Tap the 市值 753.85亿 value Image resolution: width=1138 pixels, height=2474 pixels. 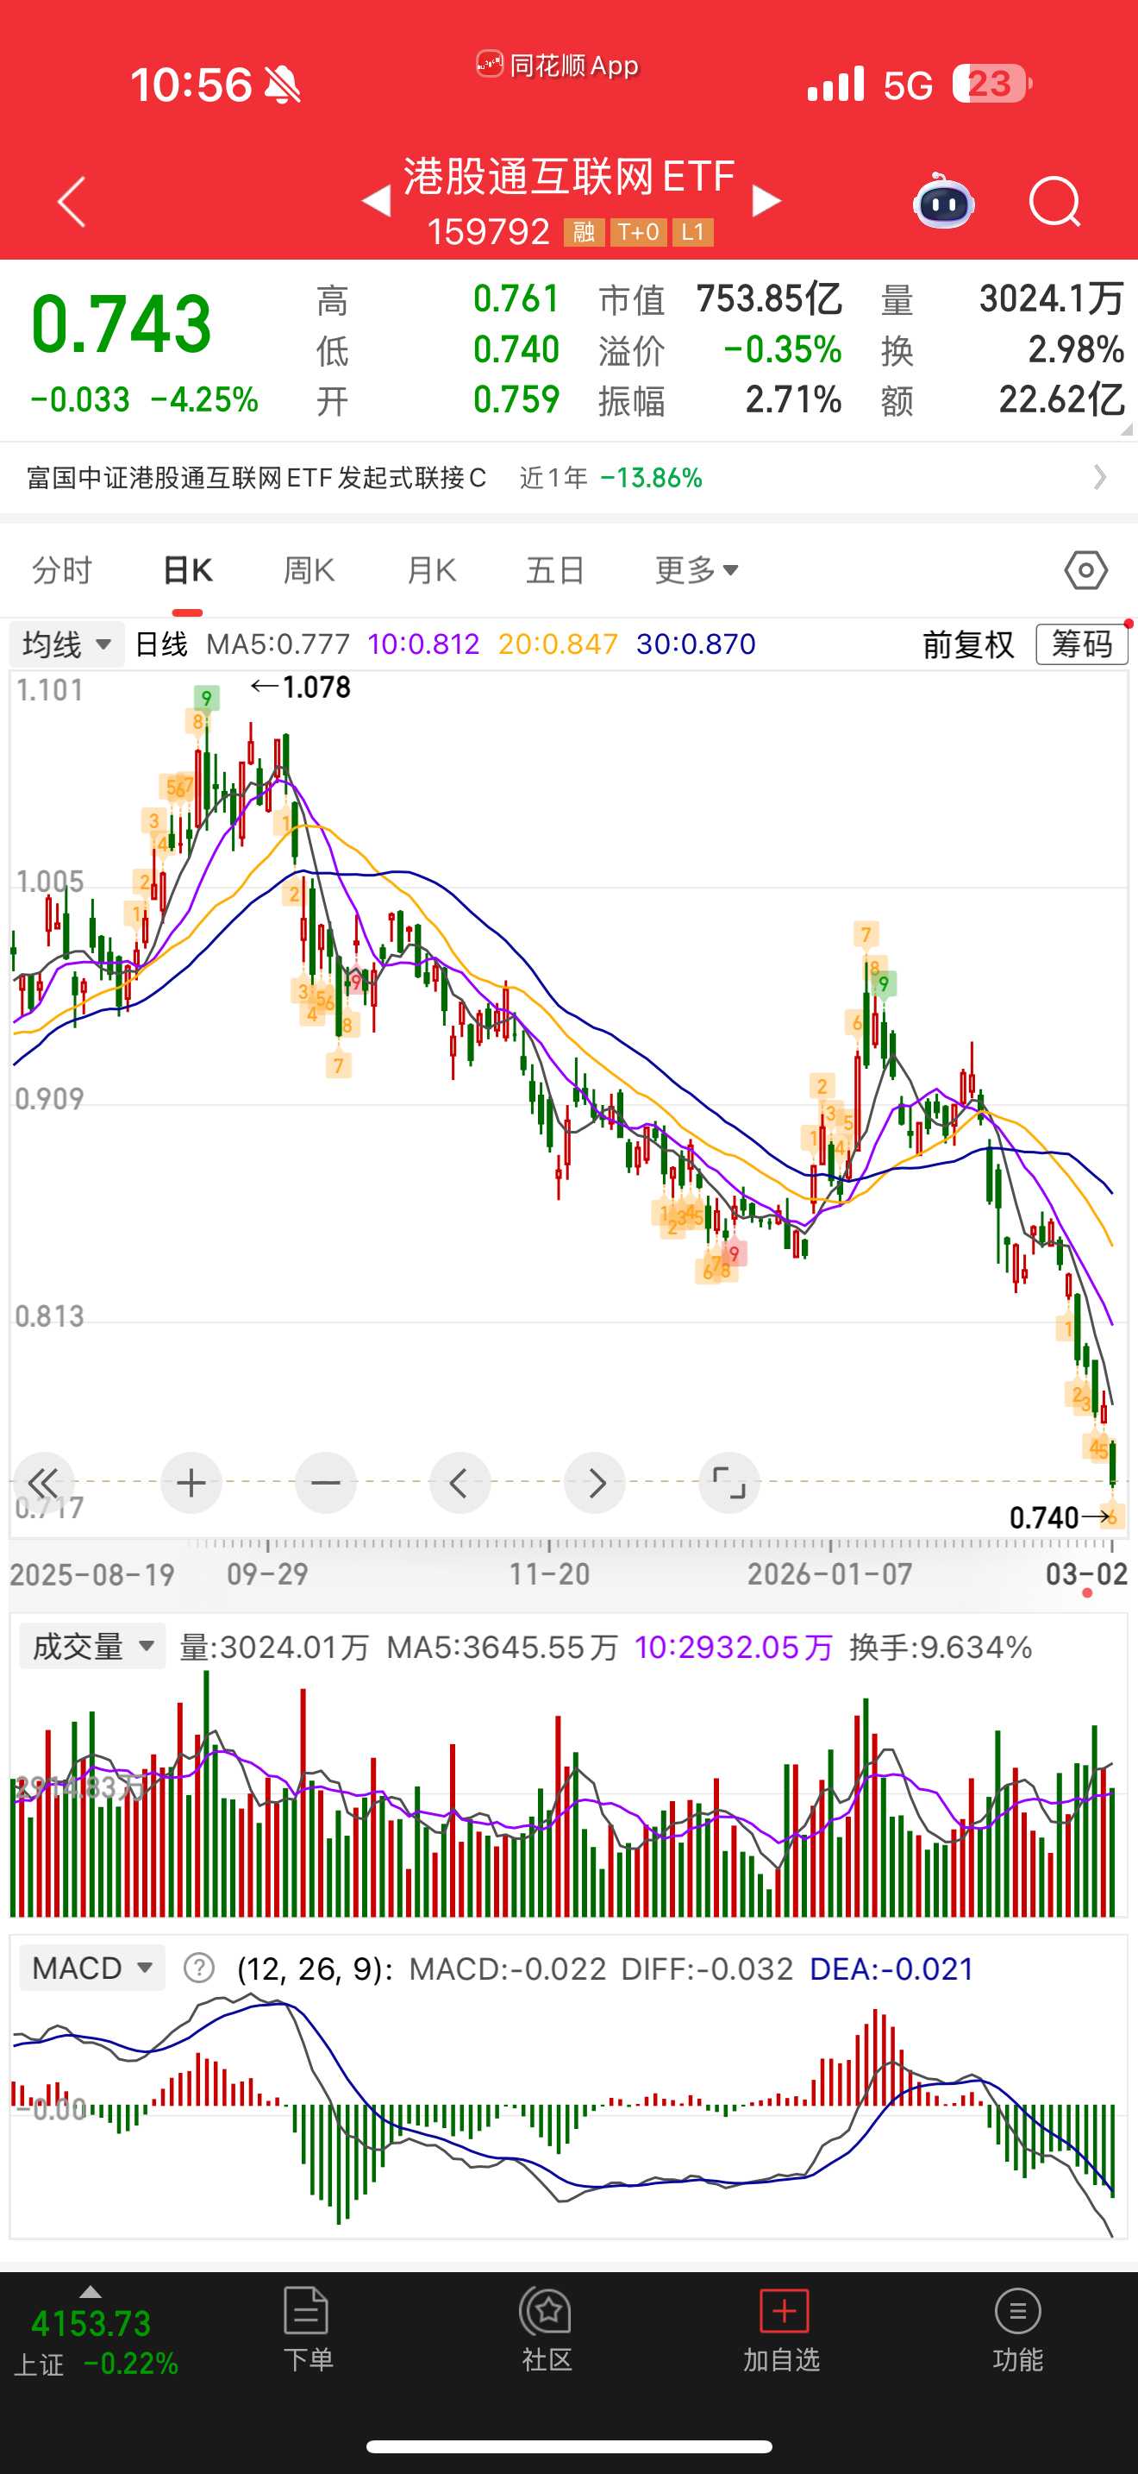coord(769,298)
